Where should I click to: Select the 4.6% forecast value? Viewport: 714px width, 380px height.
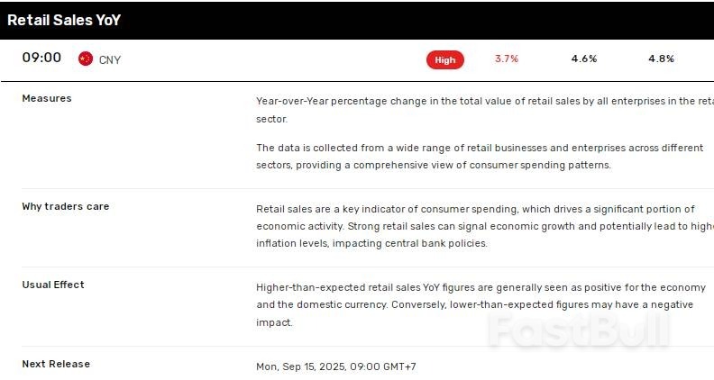[x=584, y=59]
